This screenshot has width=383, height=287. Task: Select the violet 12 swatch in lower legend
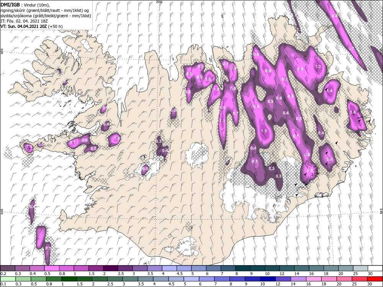pos(283,279)
